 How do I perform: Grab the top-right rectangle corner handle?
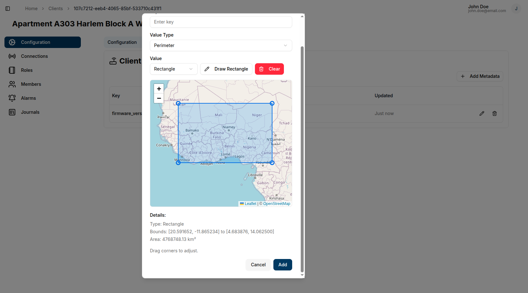[x=272, y=103]
